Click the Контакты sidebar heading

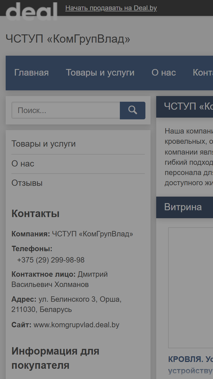click(35, 214)
